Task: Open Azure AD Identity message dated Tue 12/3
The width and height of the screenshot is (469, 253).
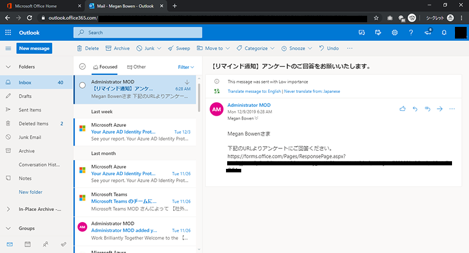Action: coord(135,132)
